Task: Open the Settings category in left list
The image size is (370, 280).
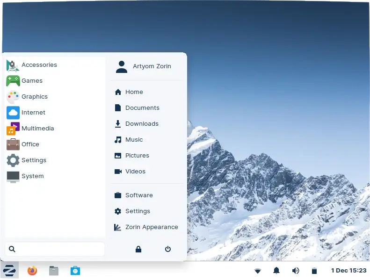Action: (x=55, y=160)
